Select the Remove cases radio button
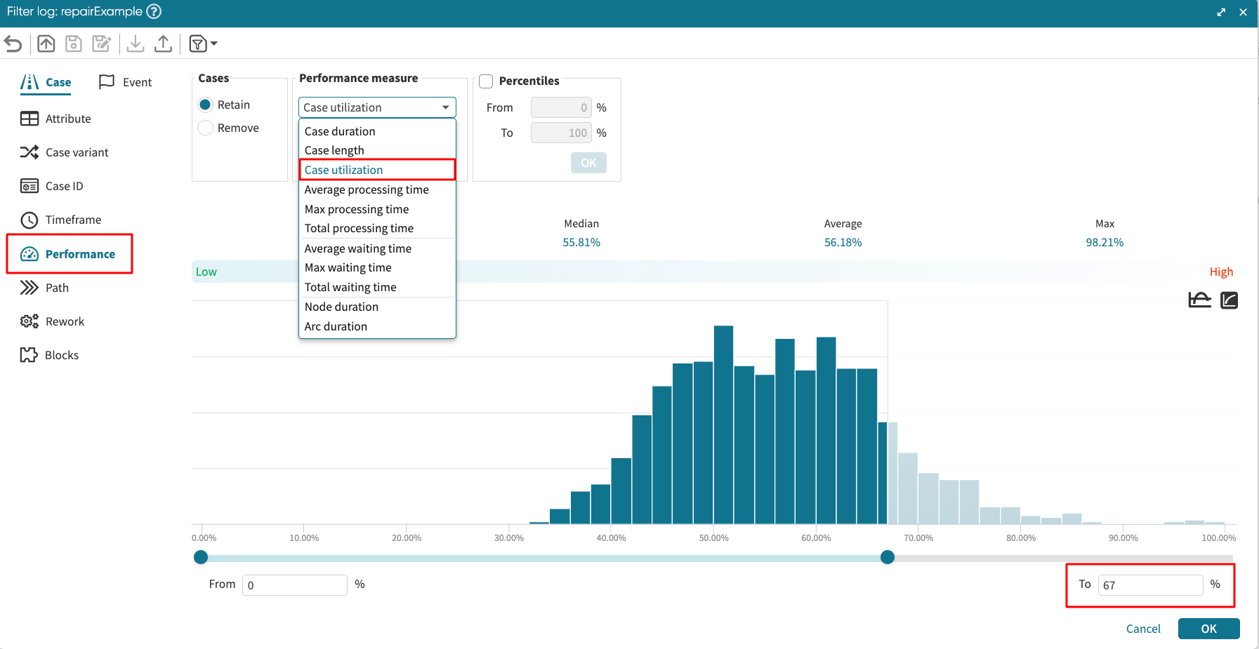The image size is (1259, 649). click(x=206, y=128)
